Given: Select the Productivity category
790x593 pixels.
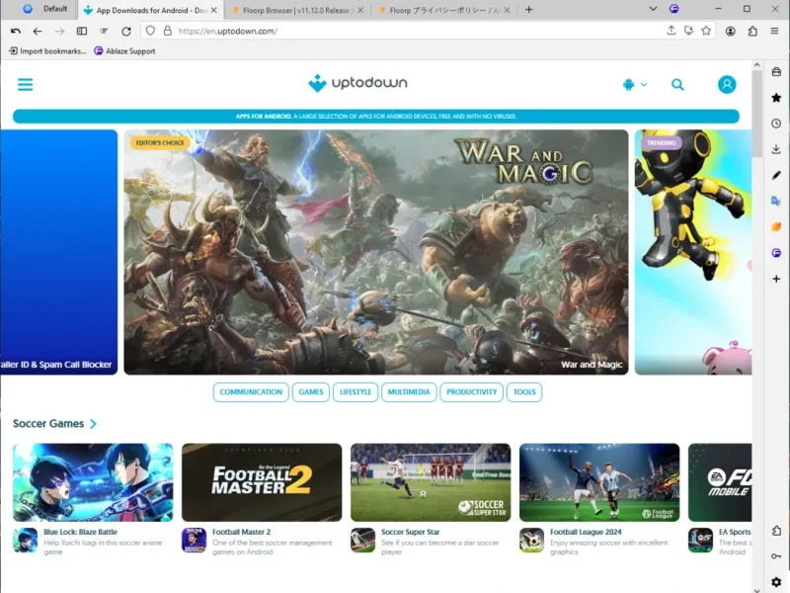Looking at the screenshot, I should [x=472, y=392].
